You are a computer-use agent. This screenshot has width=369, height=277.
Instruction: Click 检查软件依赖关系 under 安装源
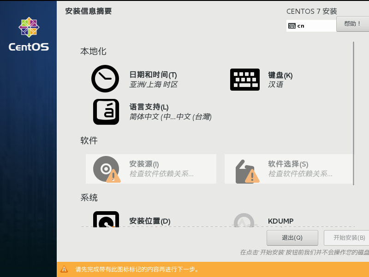161,174
